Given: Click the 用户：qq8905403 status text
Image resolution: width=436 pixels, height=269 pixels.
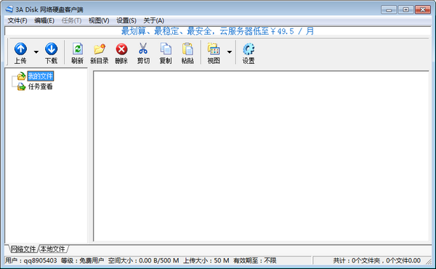Looking at the screenshot, I should pos(31,261).
